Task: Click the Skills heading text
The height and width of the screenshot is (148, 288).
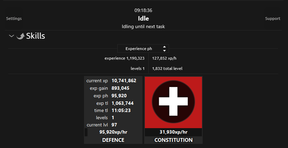Action: coord(35,36)
